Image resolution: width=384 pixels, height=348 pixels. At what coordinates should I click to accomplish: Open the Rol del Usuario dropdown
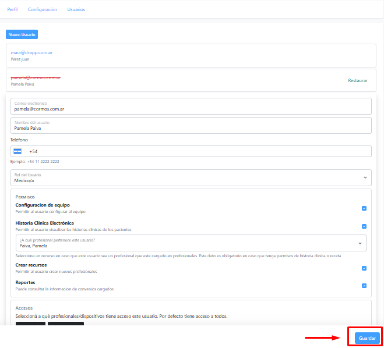tap(191, 178)
